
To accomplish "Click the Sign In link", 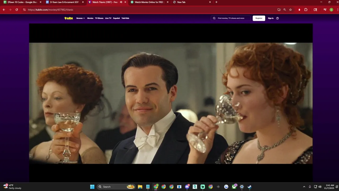I will (x=271, y=18).
